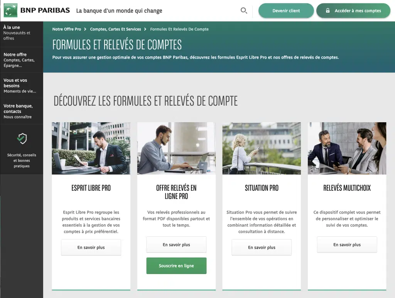
Task: Follow Comptes, Cartes Et Services breadcrumb
Action: pyautogui.click(x=116, y=29)
